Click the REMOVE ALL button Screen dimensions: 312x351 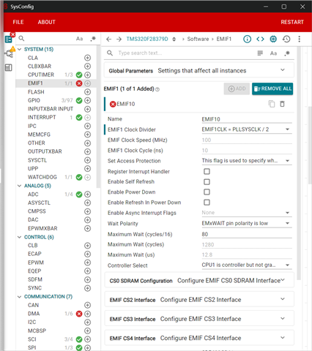[x=272, y=88]
